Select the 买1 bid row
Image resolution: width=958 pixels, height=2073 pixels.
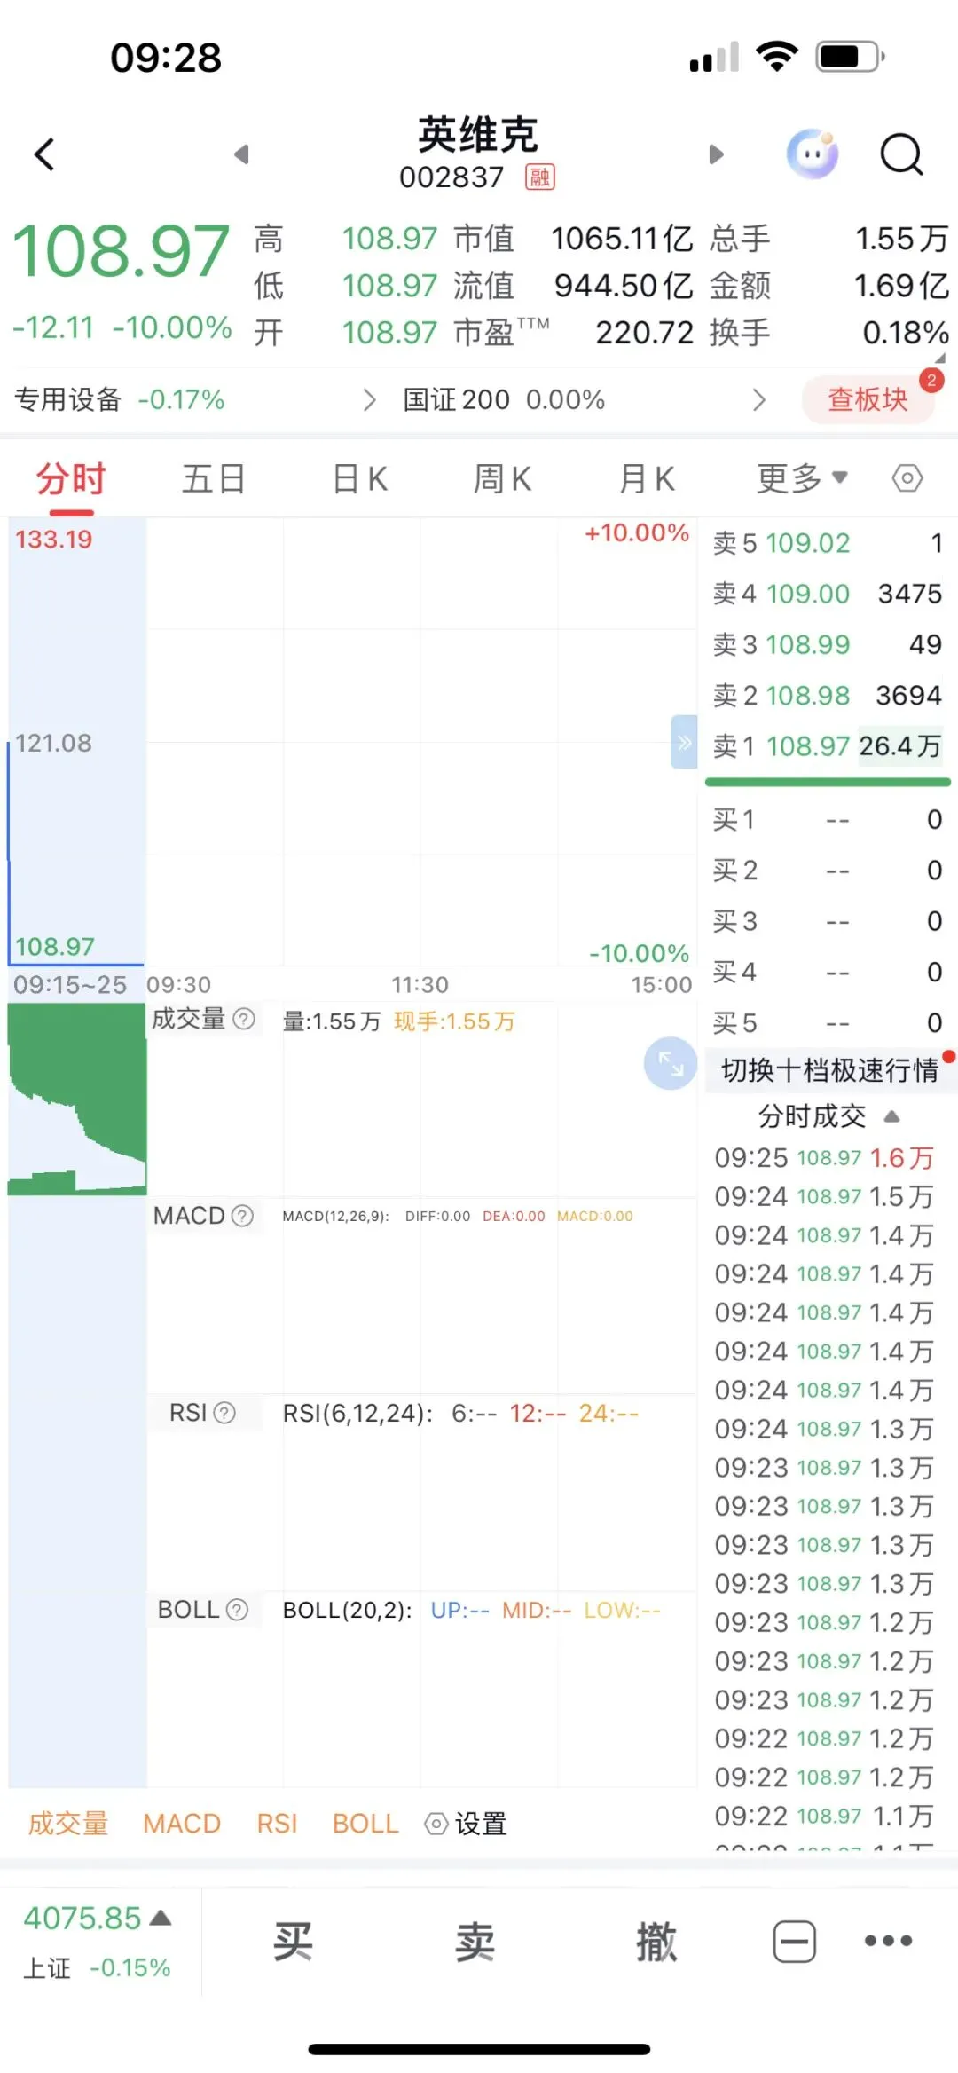[x=828, y=819]
